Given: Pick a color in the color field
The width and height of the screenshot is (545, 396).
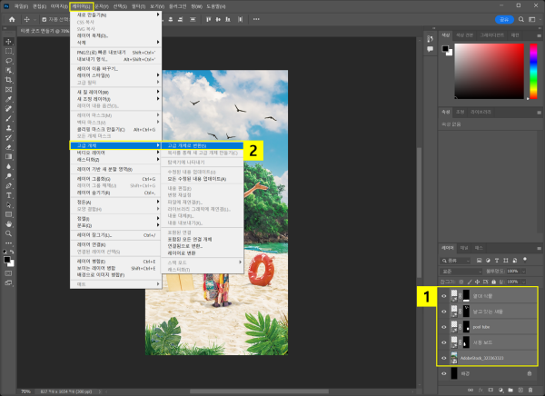Looking at the screenshot, I should [x=489, y=71].
